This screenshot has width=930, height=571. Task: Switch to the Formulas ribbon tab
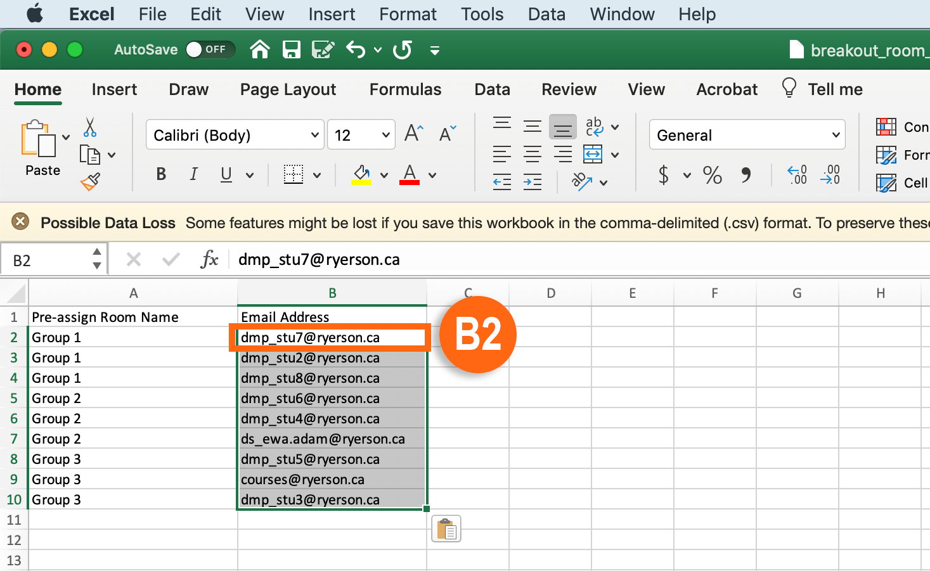[405, 89]
